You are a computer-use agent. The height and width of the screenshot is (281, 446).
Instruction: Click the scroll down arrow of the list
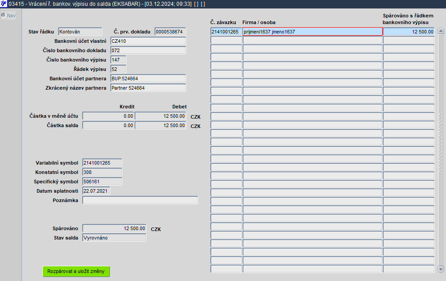point(441,269)
